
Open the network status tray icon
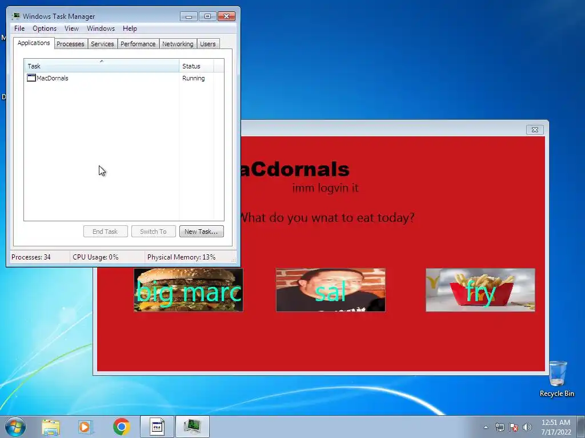coord(499,427)
